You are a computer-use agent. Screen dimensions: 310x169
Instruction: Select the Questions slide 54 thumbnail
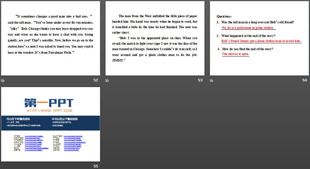coord(260,38)
